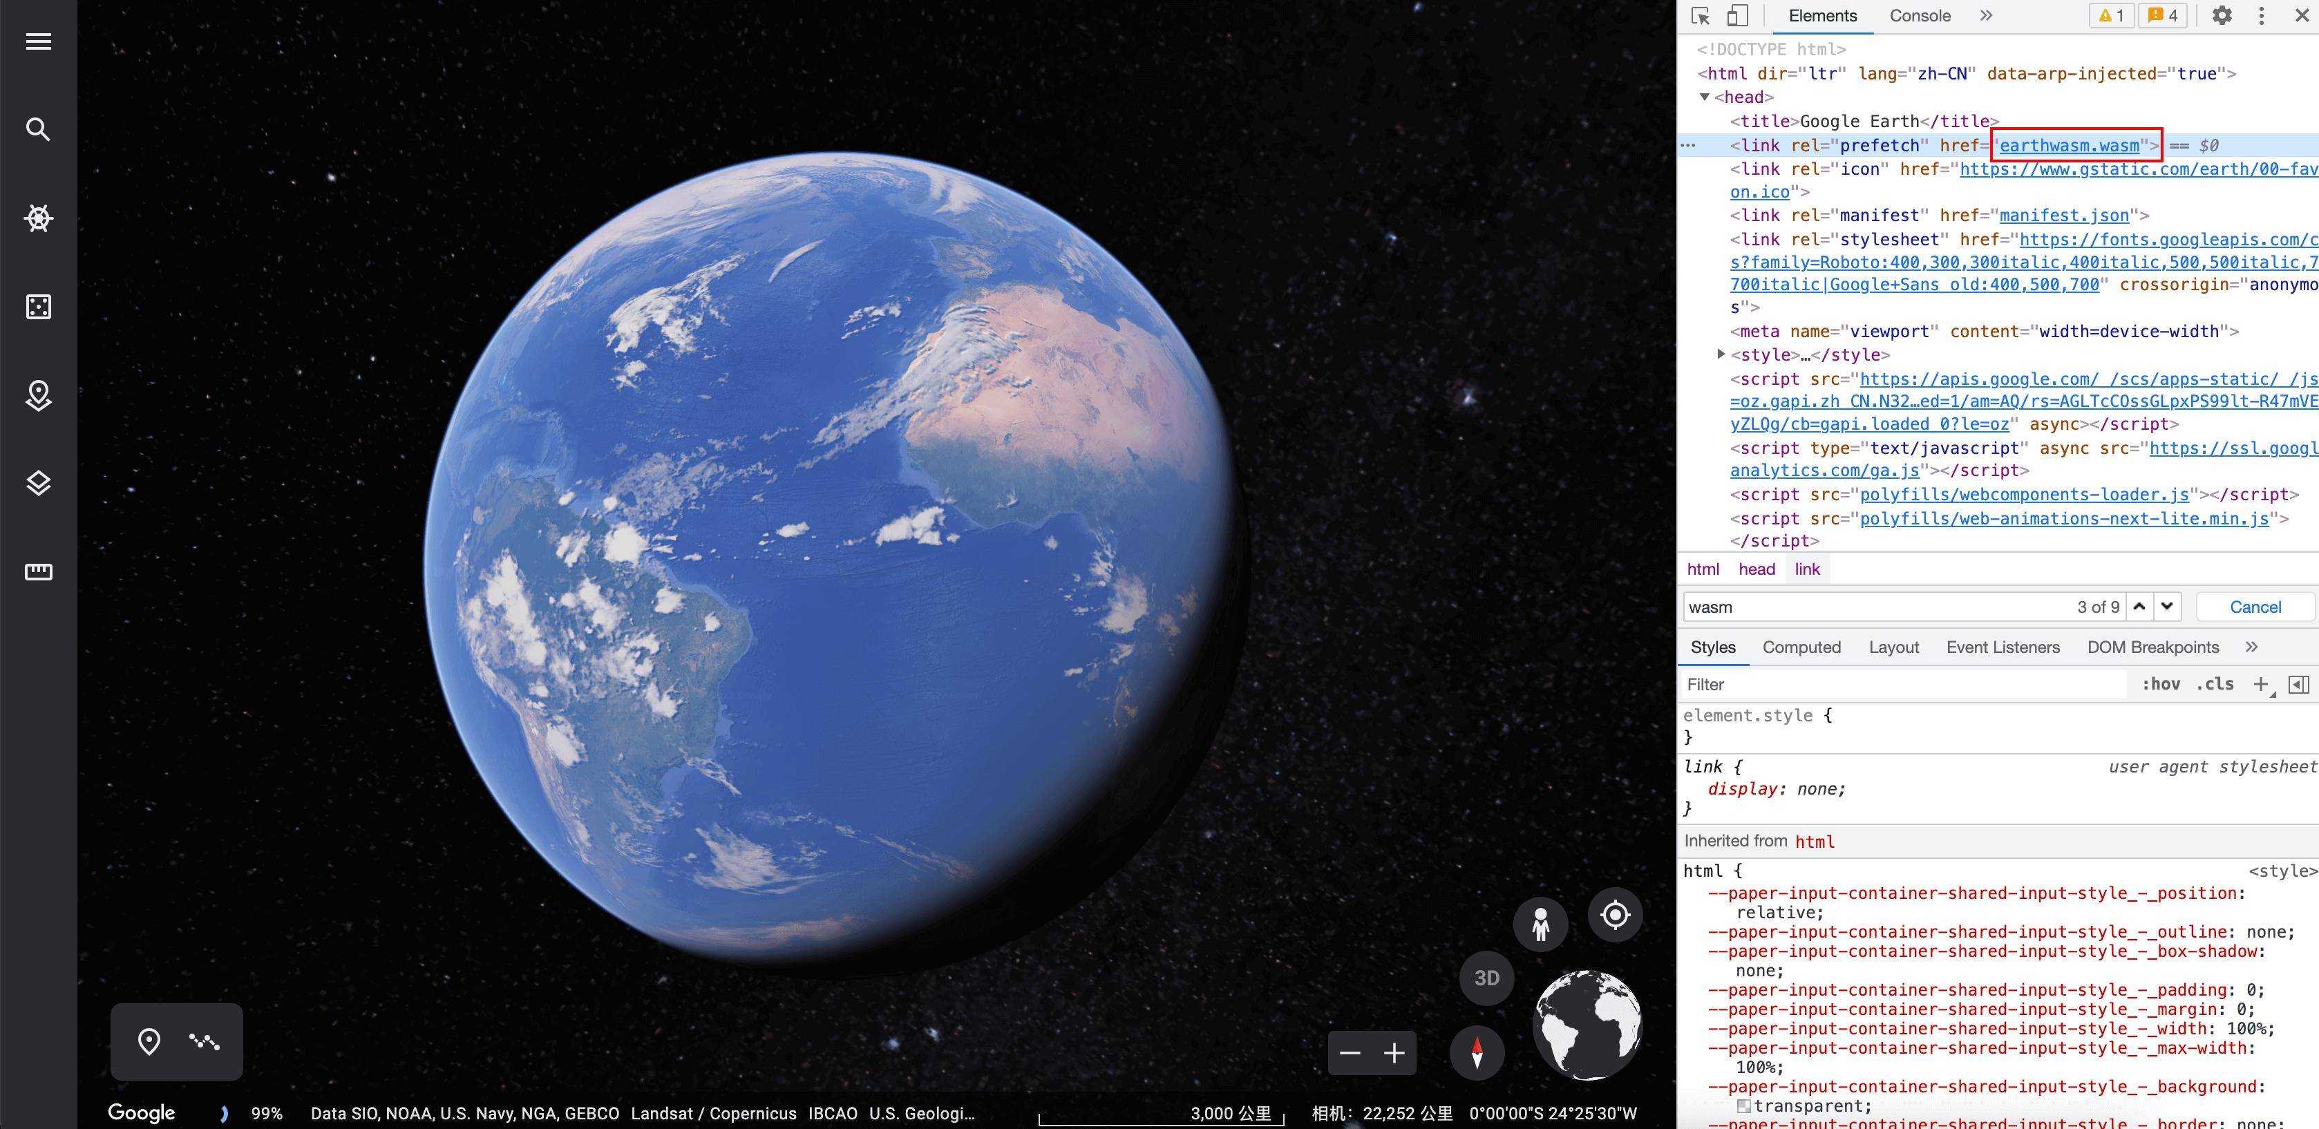2319x1129 pixels.
Task: Select the Measure ruler tool
Action: pyautogui.click(x=38, y=571)
